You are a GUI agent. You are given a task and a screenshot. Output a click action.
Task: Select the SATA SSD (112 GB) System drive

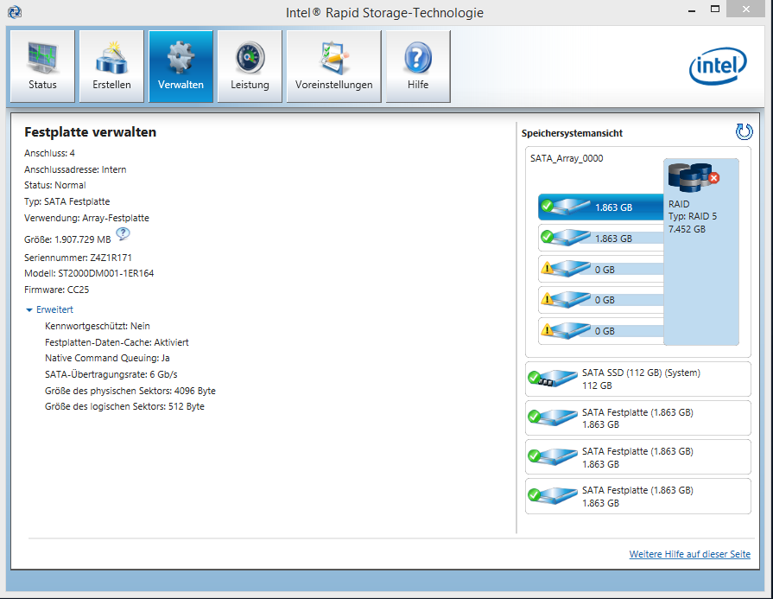point(638,379)
